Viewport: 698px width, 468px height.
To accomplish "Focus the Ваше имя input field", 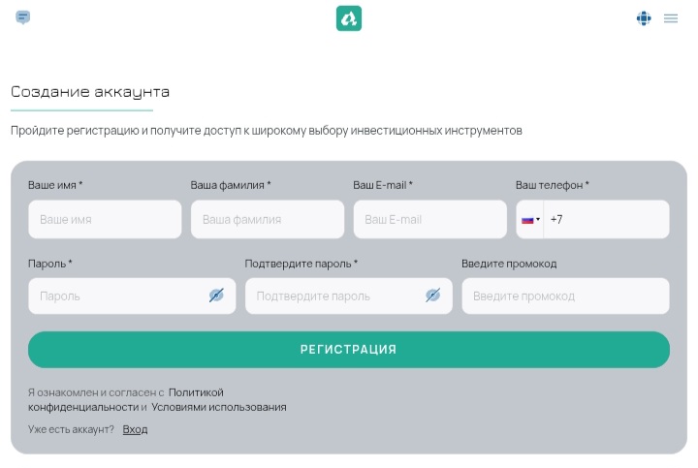I will click(x=105, y=220).
